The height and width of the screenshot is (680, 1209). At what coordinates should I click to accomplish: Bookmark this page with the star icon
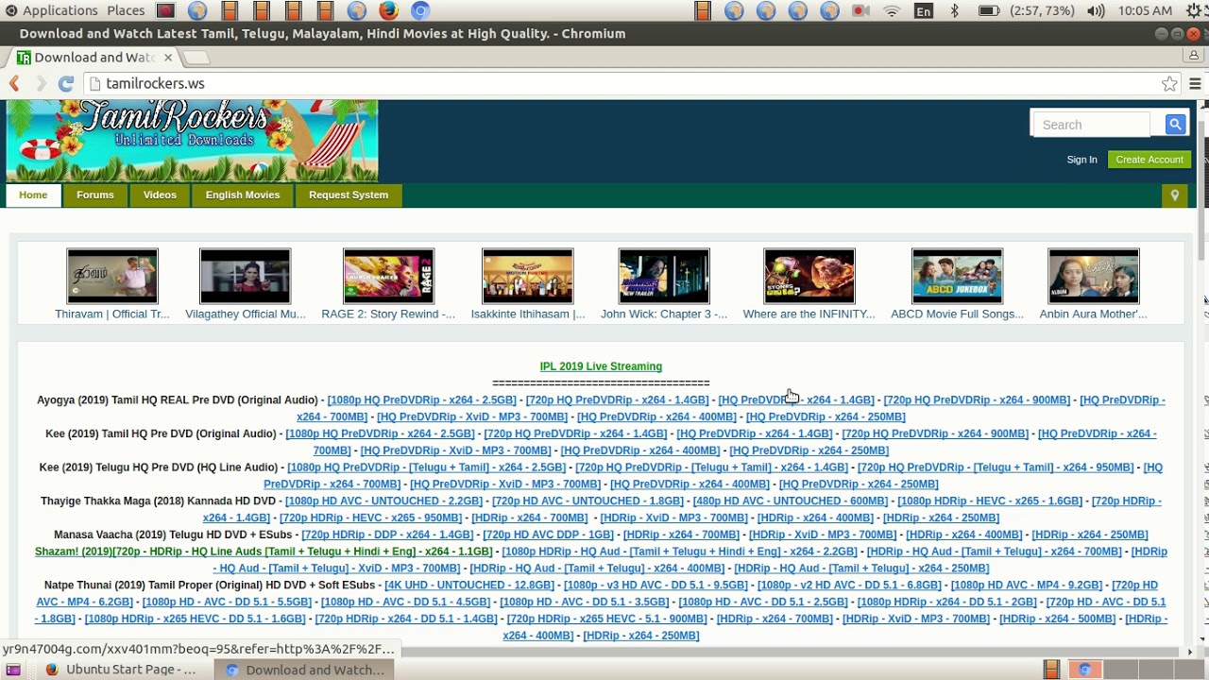pos(1169,84)
